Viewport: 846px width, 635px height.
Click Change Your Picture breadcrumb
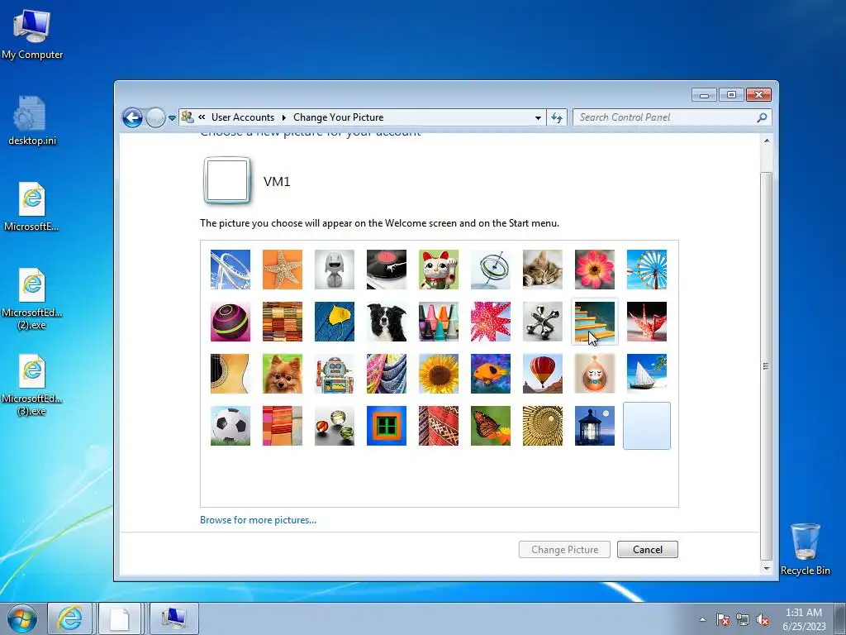pyautogui.click(x=338, y=117)
